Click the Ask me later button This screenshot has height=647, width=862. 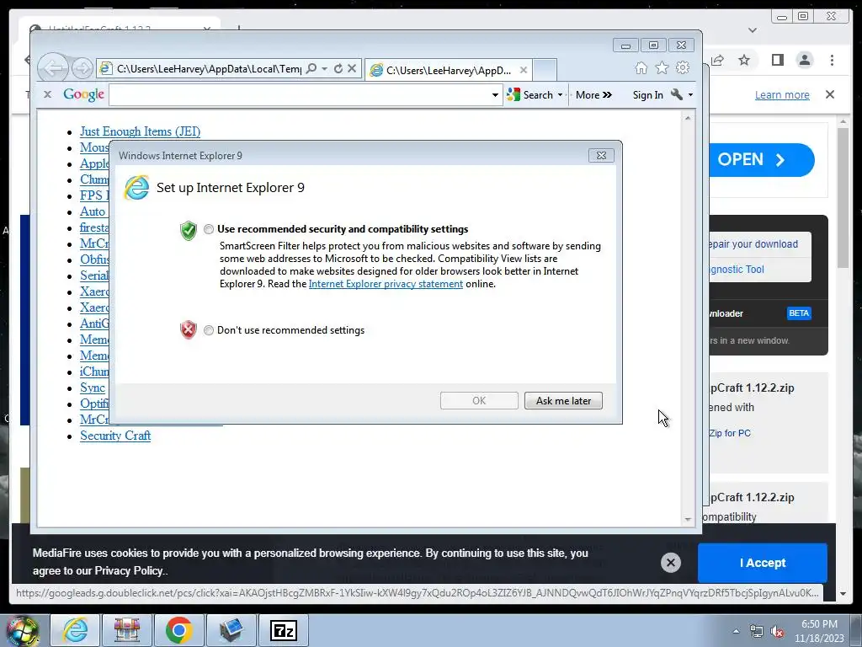[563, 400]
